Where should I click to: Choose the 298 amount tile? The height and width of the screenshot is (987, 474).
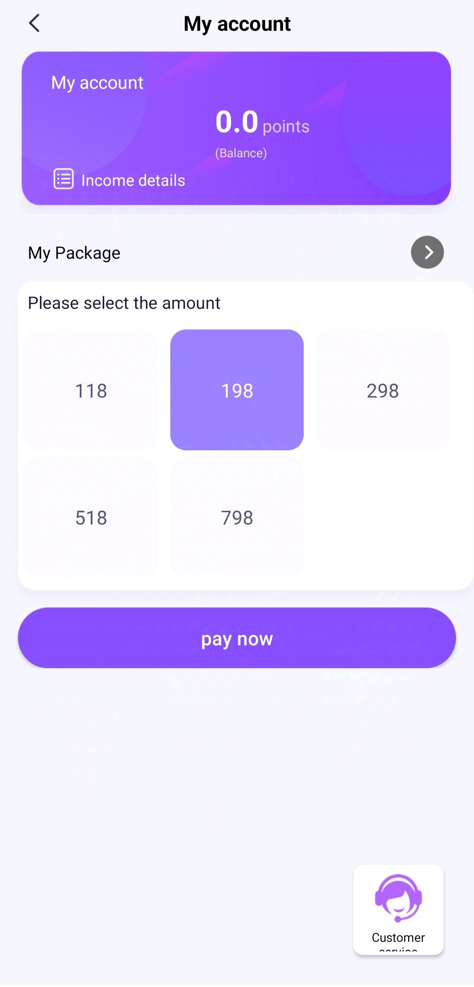coord(383,390)
